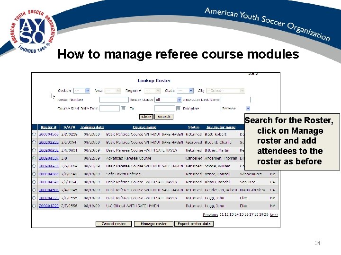Open the calendar icon after Course Start Date From
This screenshot has width=341, height=255.
123,108
